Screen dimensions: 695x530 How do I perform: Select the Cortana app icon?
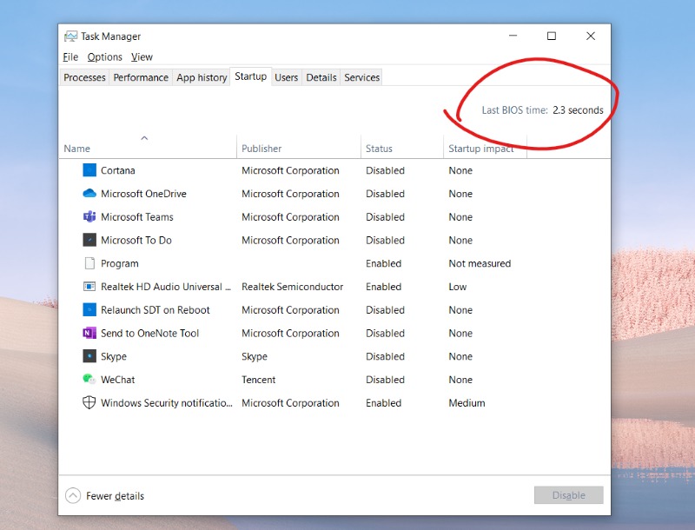[89, 170]
